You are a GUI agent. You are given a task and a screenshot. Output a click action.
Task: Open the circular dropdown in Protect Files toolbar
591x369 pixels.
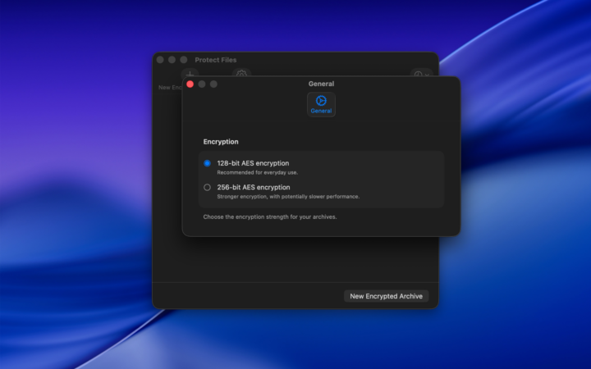click(421, 73)
